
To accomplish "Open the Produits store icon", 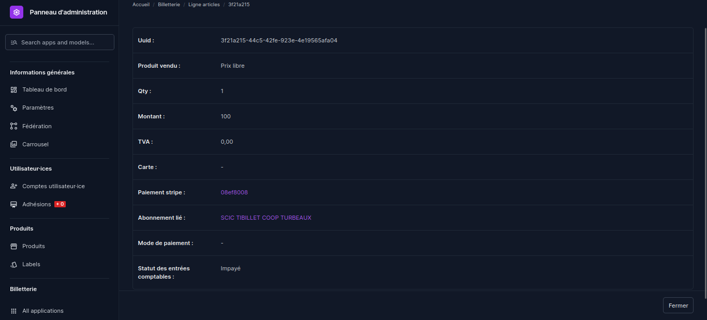I will click(x=14, y=246).
